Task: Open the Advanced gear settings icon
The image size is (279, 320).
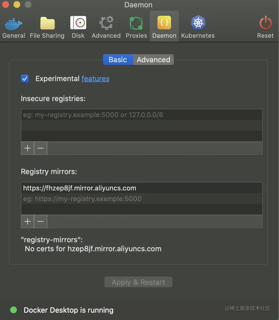Action: coord(106,23)
